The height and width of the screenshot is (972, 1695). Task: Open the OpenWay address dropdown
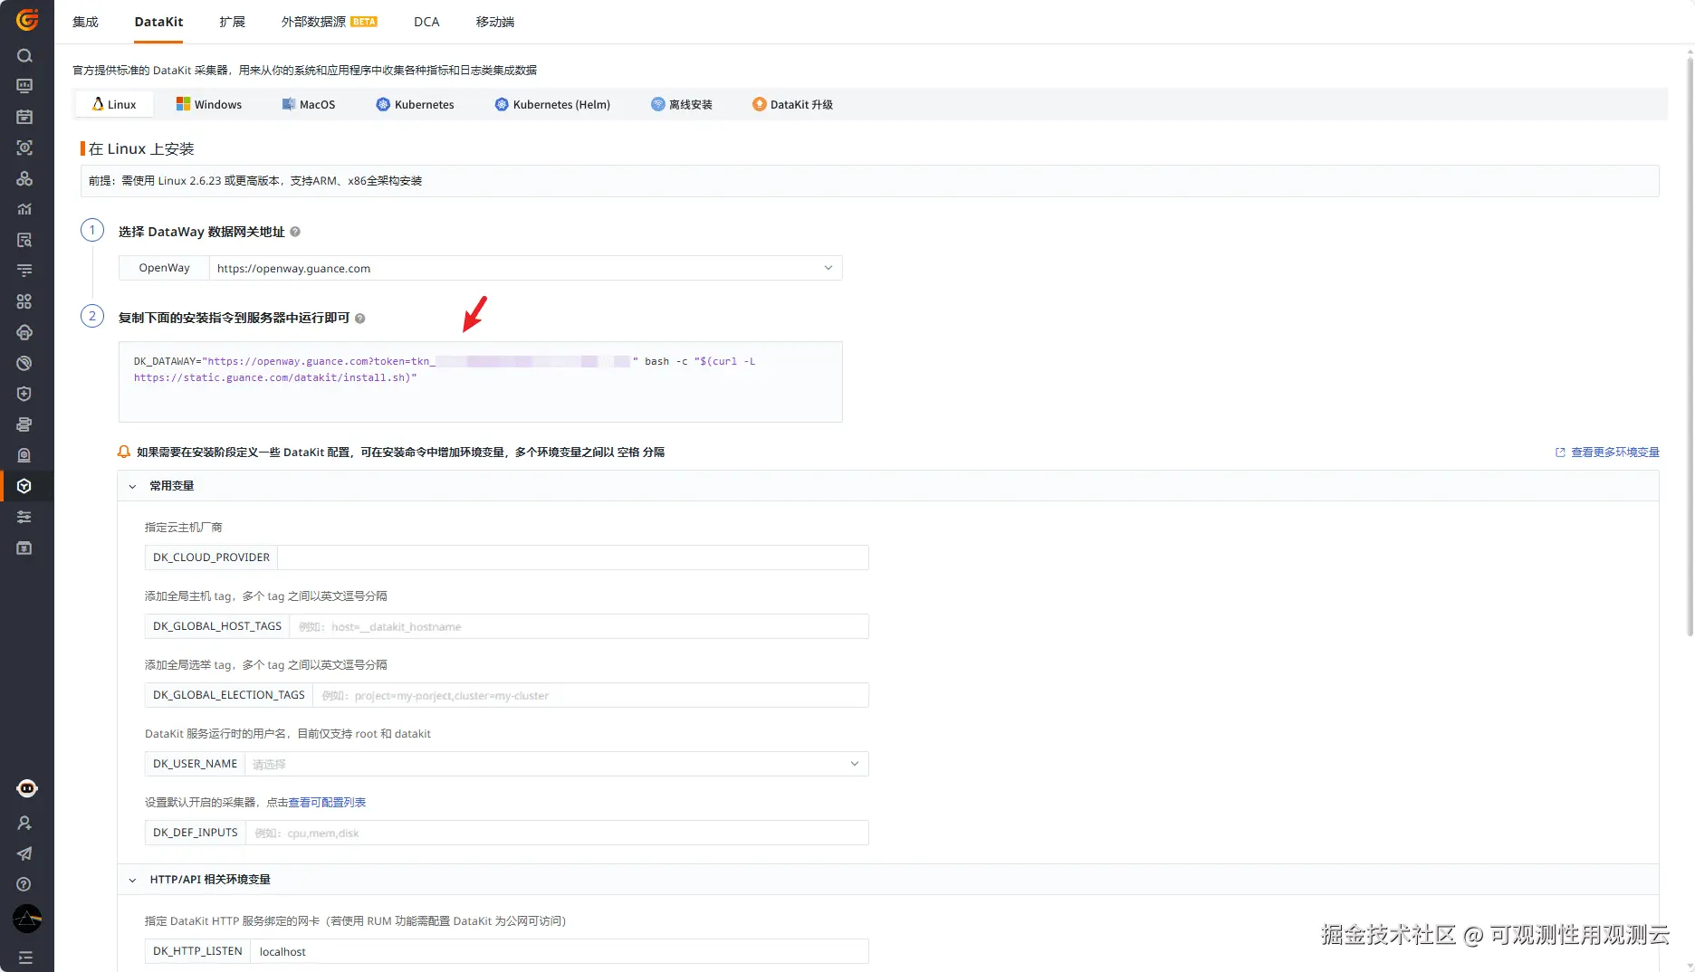(525, 268)
